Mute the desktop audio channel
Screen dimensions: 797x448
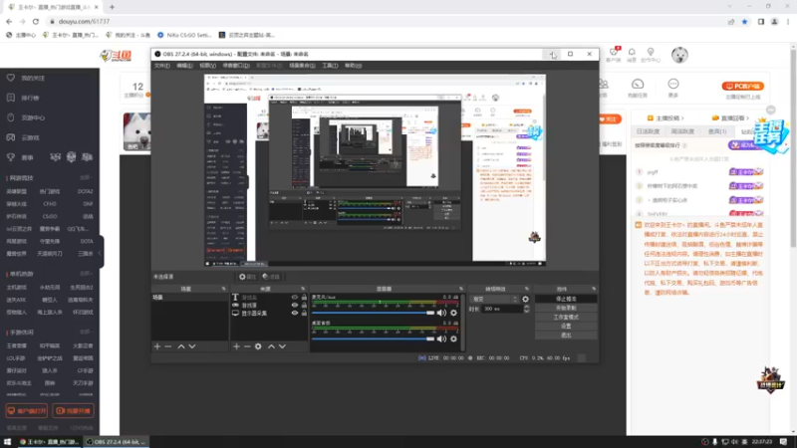coord(441,338)
